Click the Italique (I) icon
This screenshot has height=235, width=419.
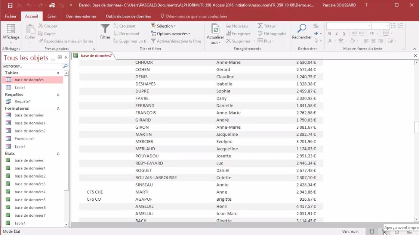tap(337, 33)
